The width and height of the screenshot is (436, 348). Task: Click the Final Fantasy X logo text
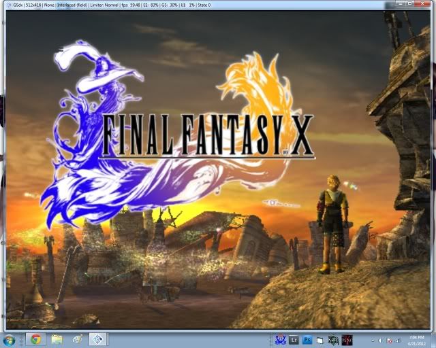(207, 135)
